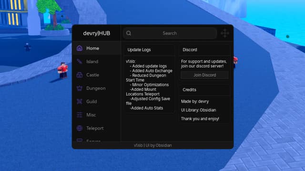Screen dimensions: 305x171
Task: Click 'Added Auto Exchange' log entry
Action: point(151,71)
